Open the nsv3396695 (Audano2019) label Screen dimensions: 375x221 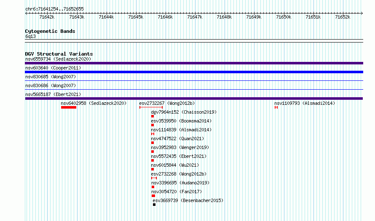click(x=180, y=183)
